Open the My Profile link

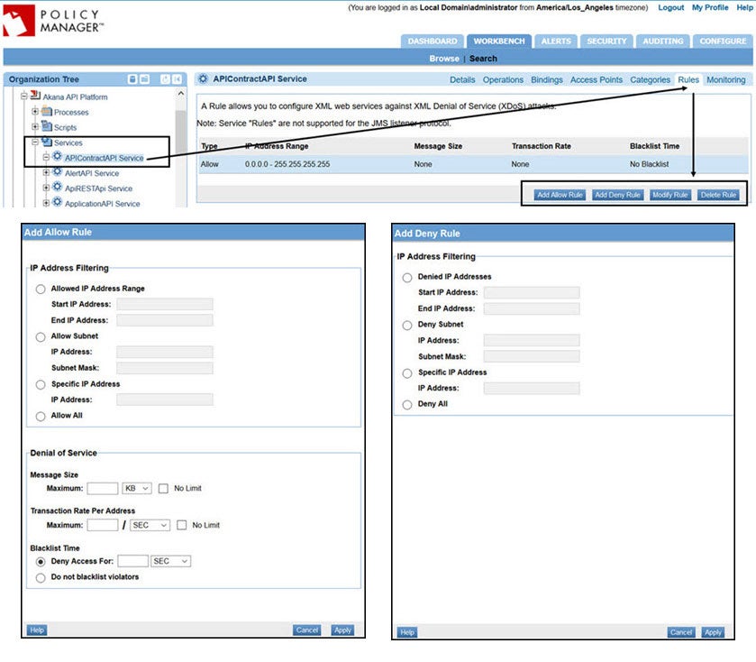pyautogui.click(x=710, y=8)
